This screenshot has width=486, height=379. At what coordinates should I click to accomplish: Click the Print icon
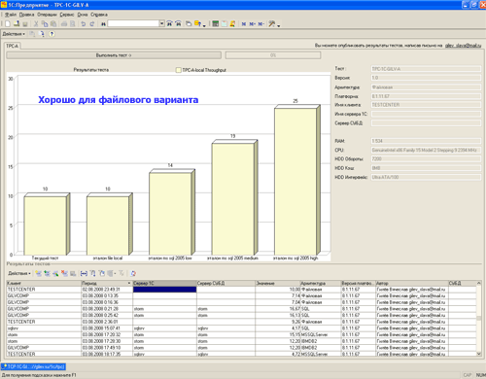pyautogui.click(x=64, y=23)
